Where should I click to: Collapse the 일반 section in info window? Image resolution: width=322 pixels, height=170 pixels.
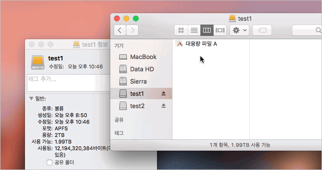pos(32,99)
